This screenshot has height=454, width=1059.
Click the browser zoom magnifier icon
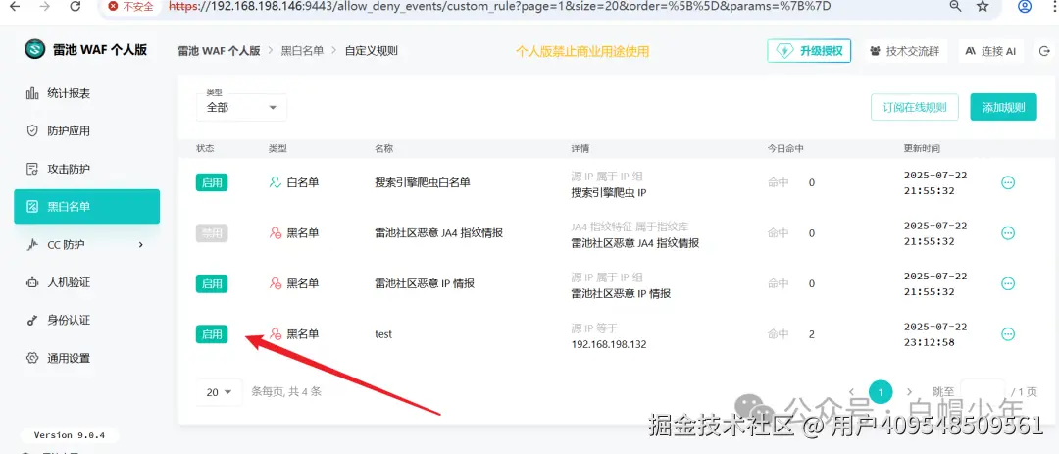click(x=955, y=6)
